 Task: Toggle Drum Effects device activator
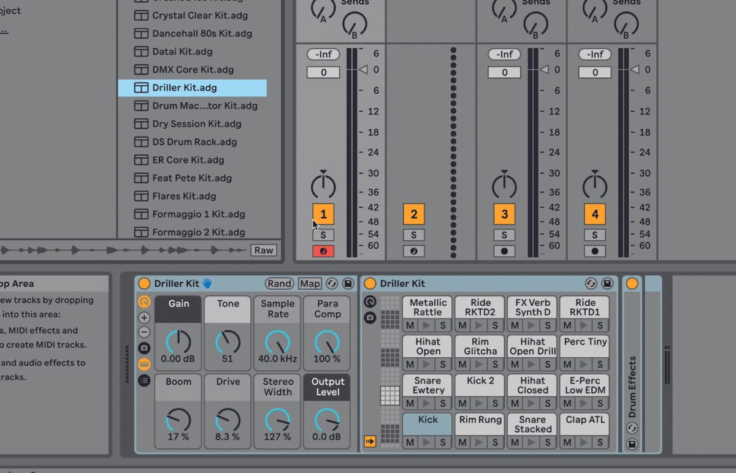tap(632, 284)
